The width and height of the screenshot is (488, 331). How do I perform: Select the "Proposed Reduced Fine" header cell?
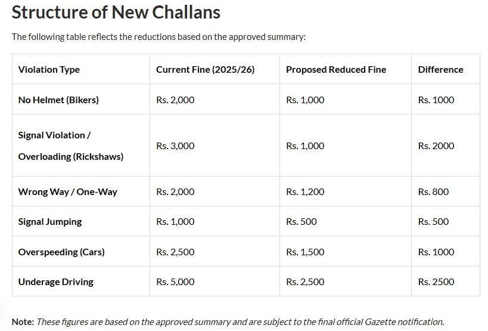pos(335,70)
